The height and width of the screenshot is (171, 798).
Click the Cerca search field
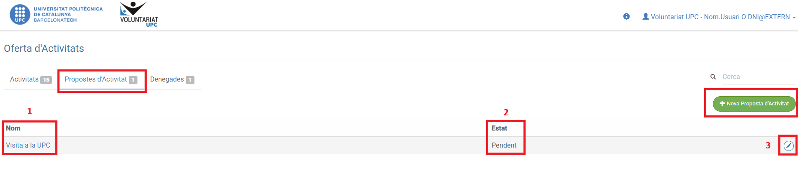tap(758, 77)
